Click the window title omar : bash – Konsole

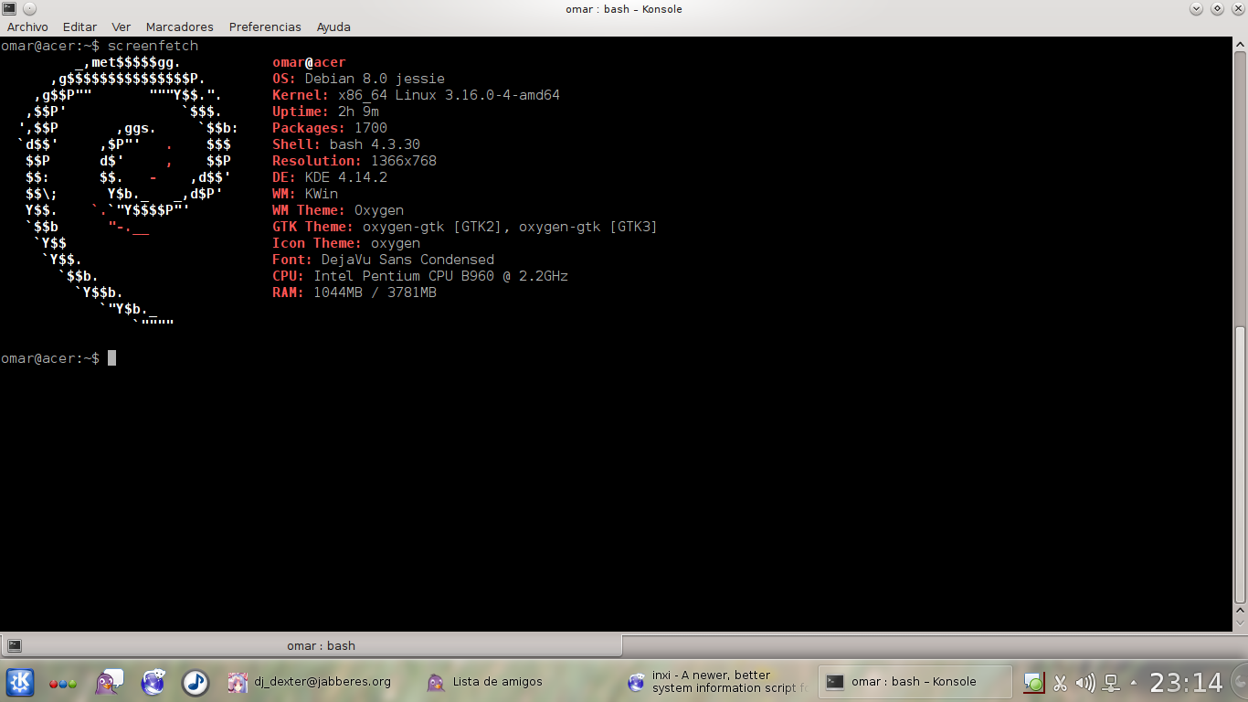tap(624, 9)
